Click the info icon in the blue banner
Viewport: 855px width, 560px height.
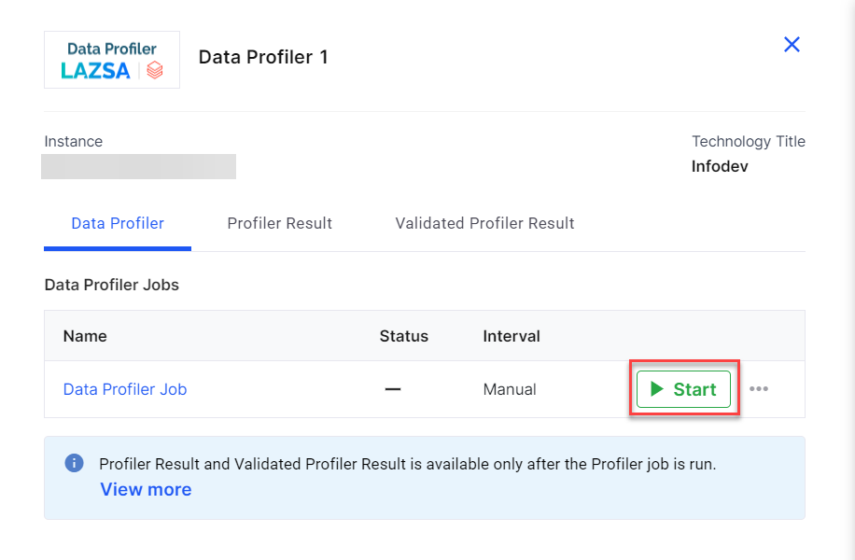(x=74, y=463)
